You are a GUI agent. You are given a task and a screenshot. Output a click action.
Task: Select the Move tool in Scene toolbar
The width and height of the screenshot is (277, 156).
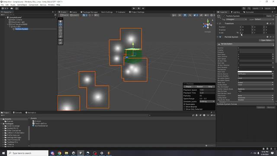pyautogui.click(x=61, y=24)
